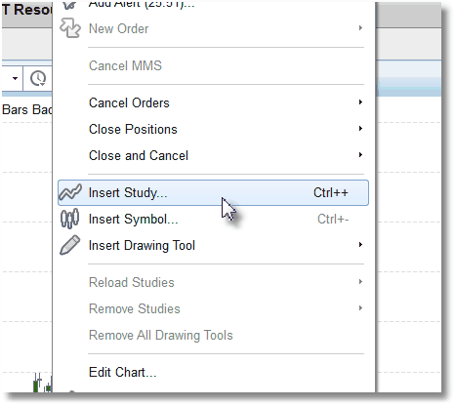Select Insert Study menu entry
This screenshot has height=406, width=455.
tap(213, 192)
